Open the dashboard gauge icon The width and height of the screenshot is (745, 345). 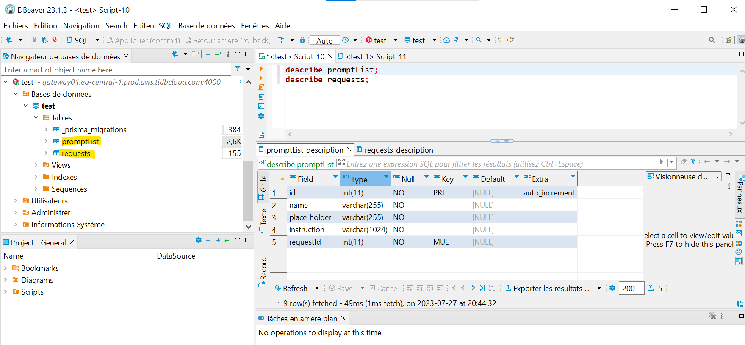pos(446,40)
